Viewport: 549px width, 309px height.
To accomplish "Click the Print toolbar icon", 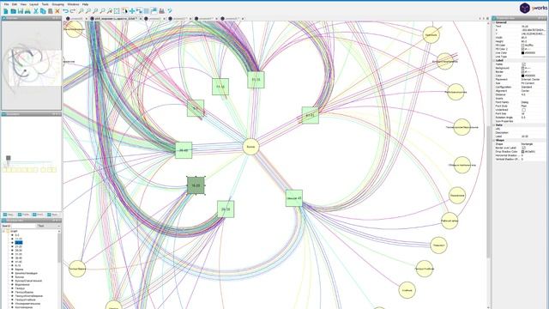I will (27, 11).
